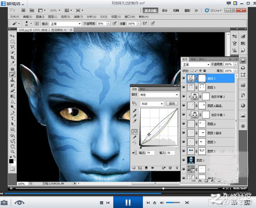This screenshot has height=208, width=256.
Task: Click the brush 流量 100% field
Action: 132,23
